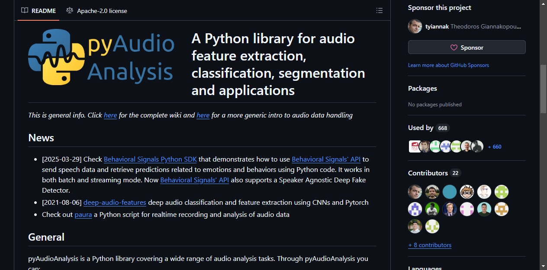Open the green-background person contributor avatar
This screenshot has width=547, height=270.
[x=432, y=209]
